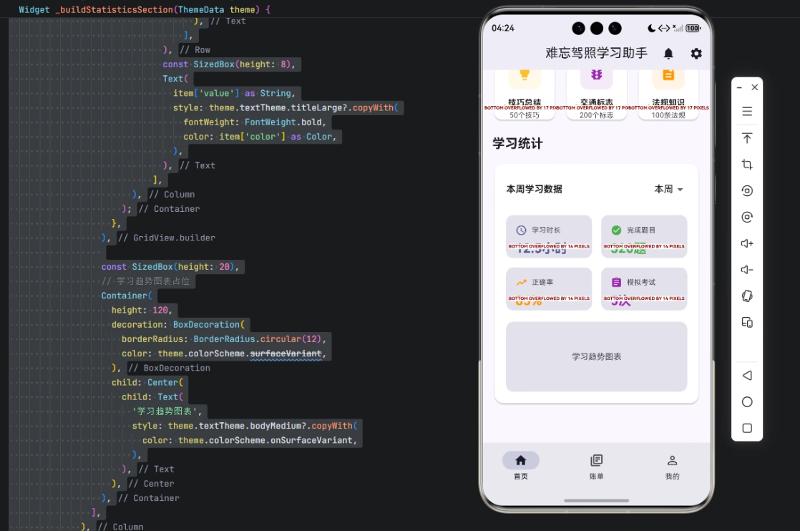Open the 本周 period dropdown
Viewport: 800px width, 531px height.
click(x=668, y=189)
